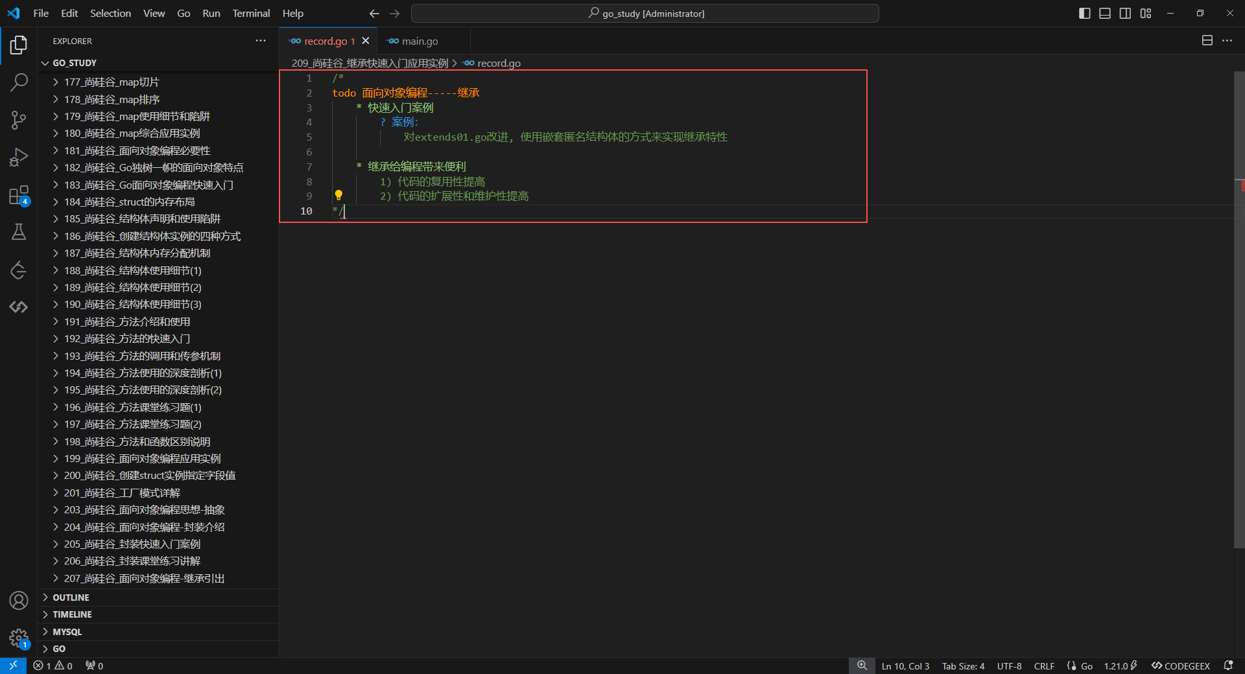Click the ports forwarded status indicator
Screen dimensions: 1245x674
point(94,666)
